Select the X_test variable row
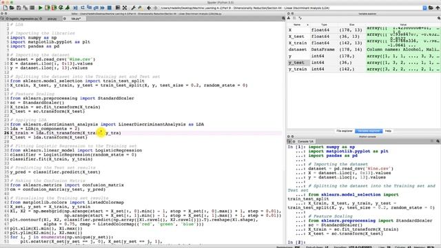Viewport: 441px width, 248px height. click(364, 37)
